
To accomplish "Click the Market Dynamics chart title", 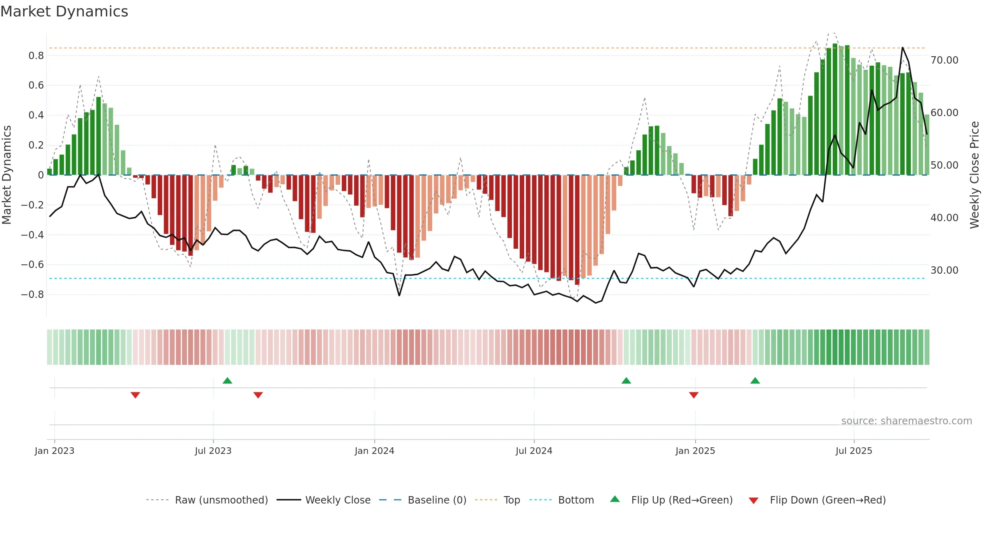I will pos(64,11).
